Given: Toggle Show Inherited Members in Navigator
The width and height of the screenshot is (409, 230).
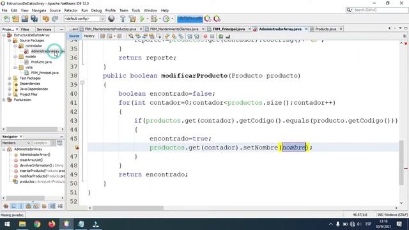Looking at the screenshot, I should pos(6,206).
